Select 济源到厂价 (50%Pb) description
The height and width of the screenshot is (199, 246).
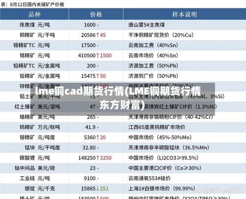[x=153, y=76]
